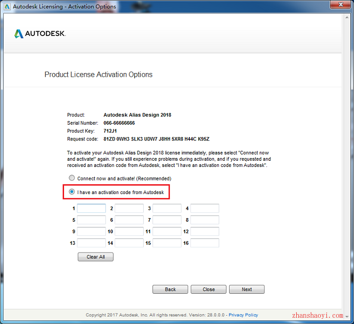
Task: Click activation code field 11
Action: point(167,232)
